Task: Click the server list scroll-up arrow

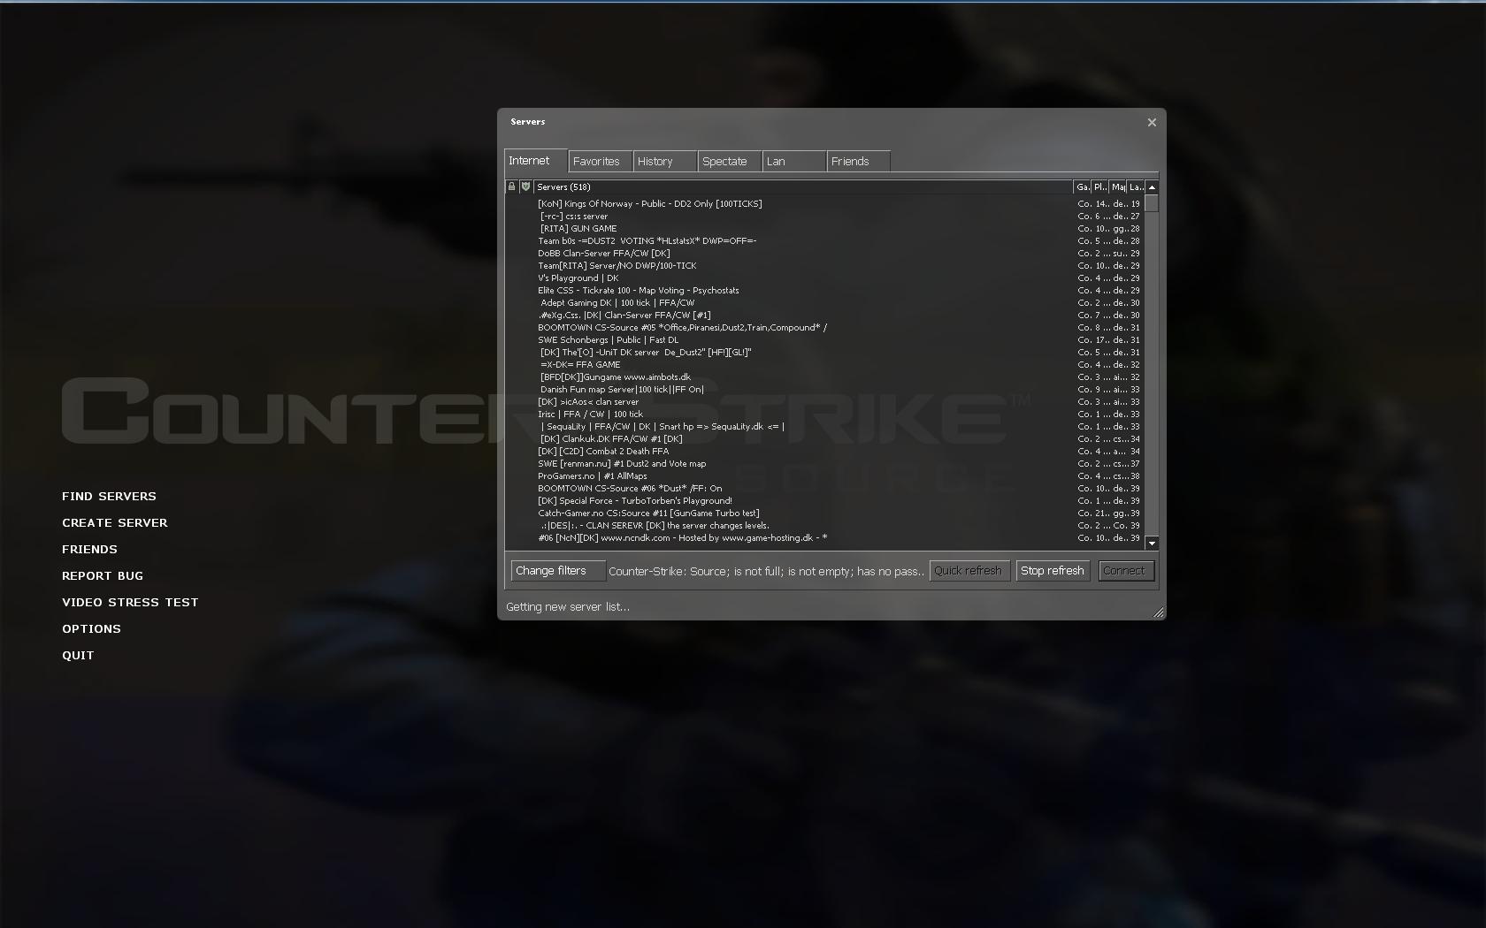Action: pos(1152,187)
